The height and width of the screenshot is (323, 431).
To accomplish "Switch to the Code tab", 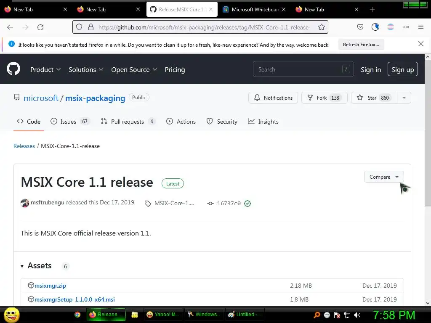I will [x=29, y=122].
